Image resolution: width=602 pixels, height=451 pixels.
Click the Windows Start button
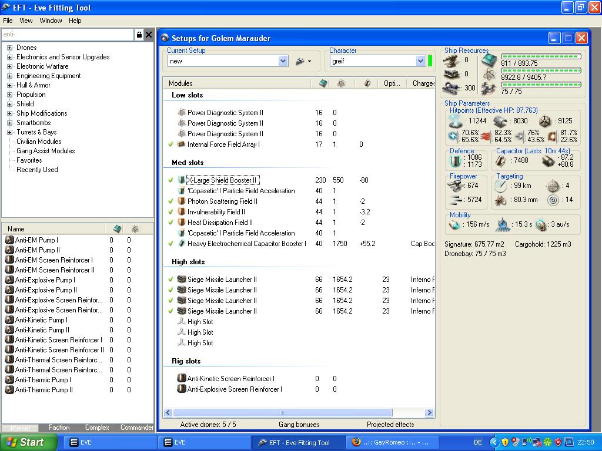(x=28, y=442)
